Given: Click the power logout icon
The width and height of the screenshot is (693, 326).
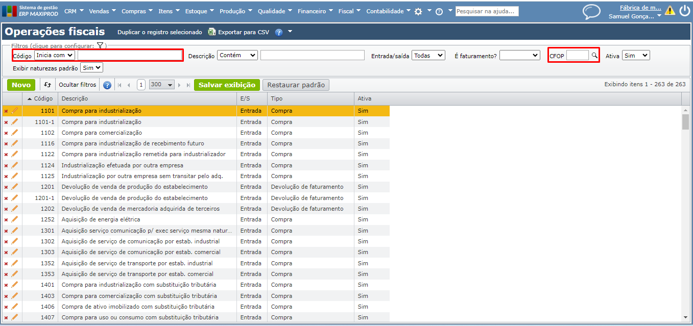Looking at the screenshot, I should (x=684, y=11).
